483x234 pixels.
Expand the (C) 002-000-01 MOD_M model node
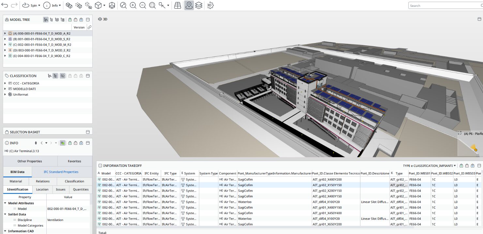5,45
